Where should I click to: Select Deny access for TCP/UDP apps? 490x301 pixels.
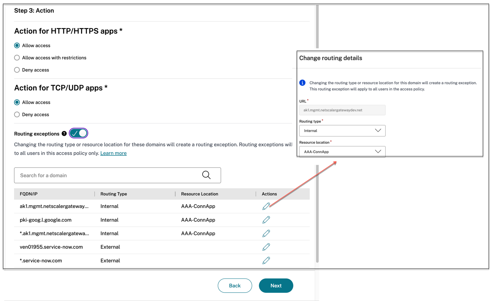click(x=17, y=115)
